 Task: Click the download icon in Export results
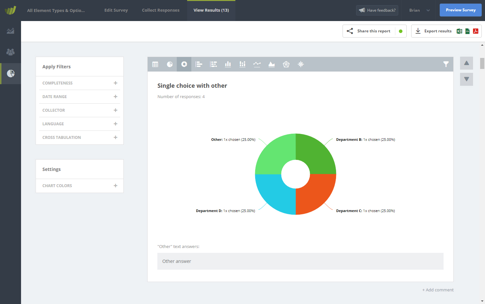pos(418,31)
